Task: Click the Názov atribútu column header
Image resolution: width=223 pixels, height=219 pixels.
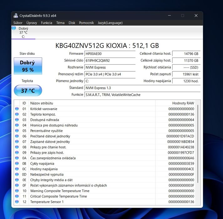Action: (92, 103)
